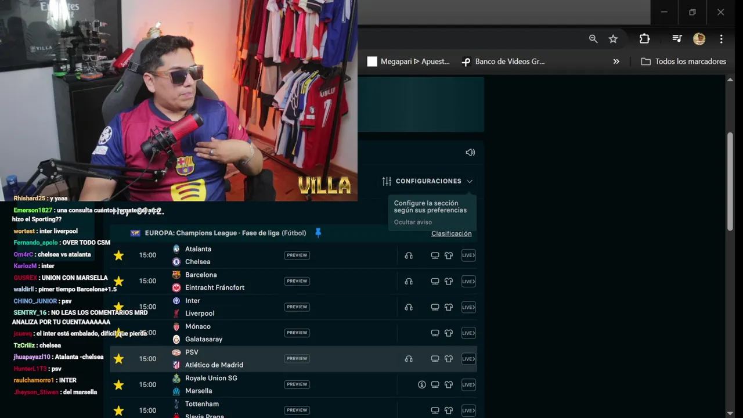Open TV broadcast icon for Inter match

tap(435, 307)
